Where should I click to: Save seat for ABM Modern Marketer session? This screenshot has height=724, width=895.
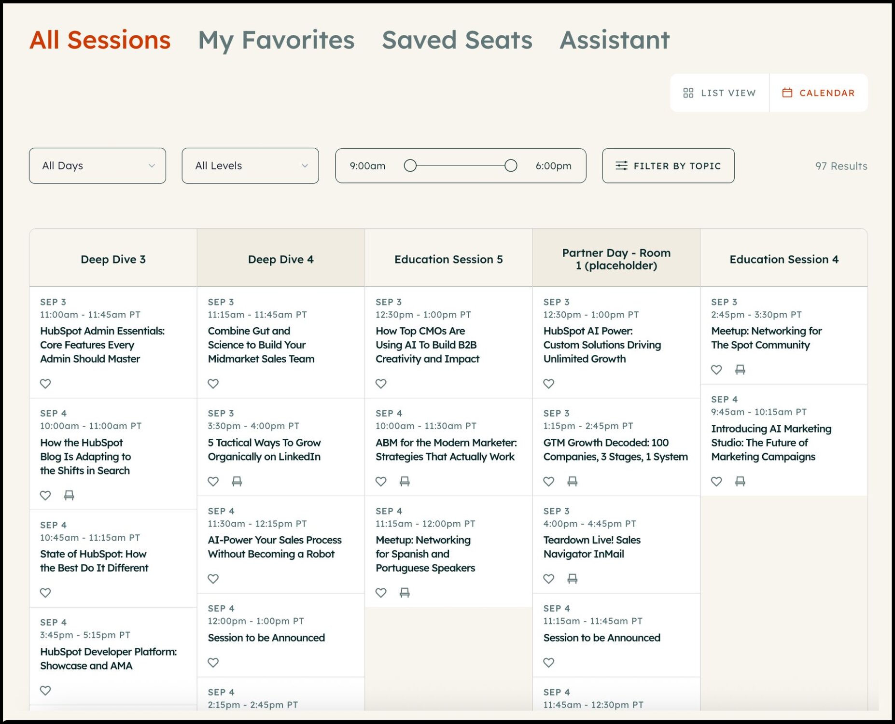[405, 481]
